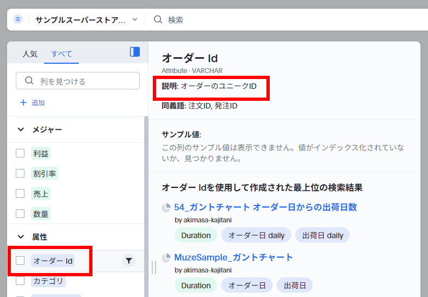Click the chart icon beside 54_ガントチャート

[x=166, y=208]
